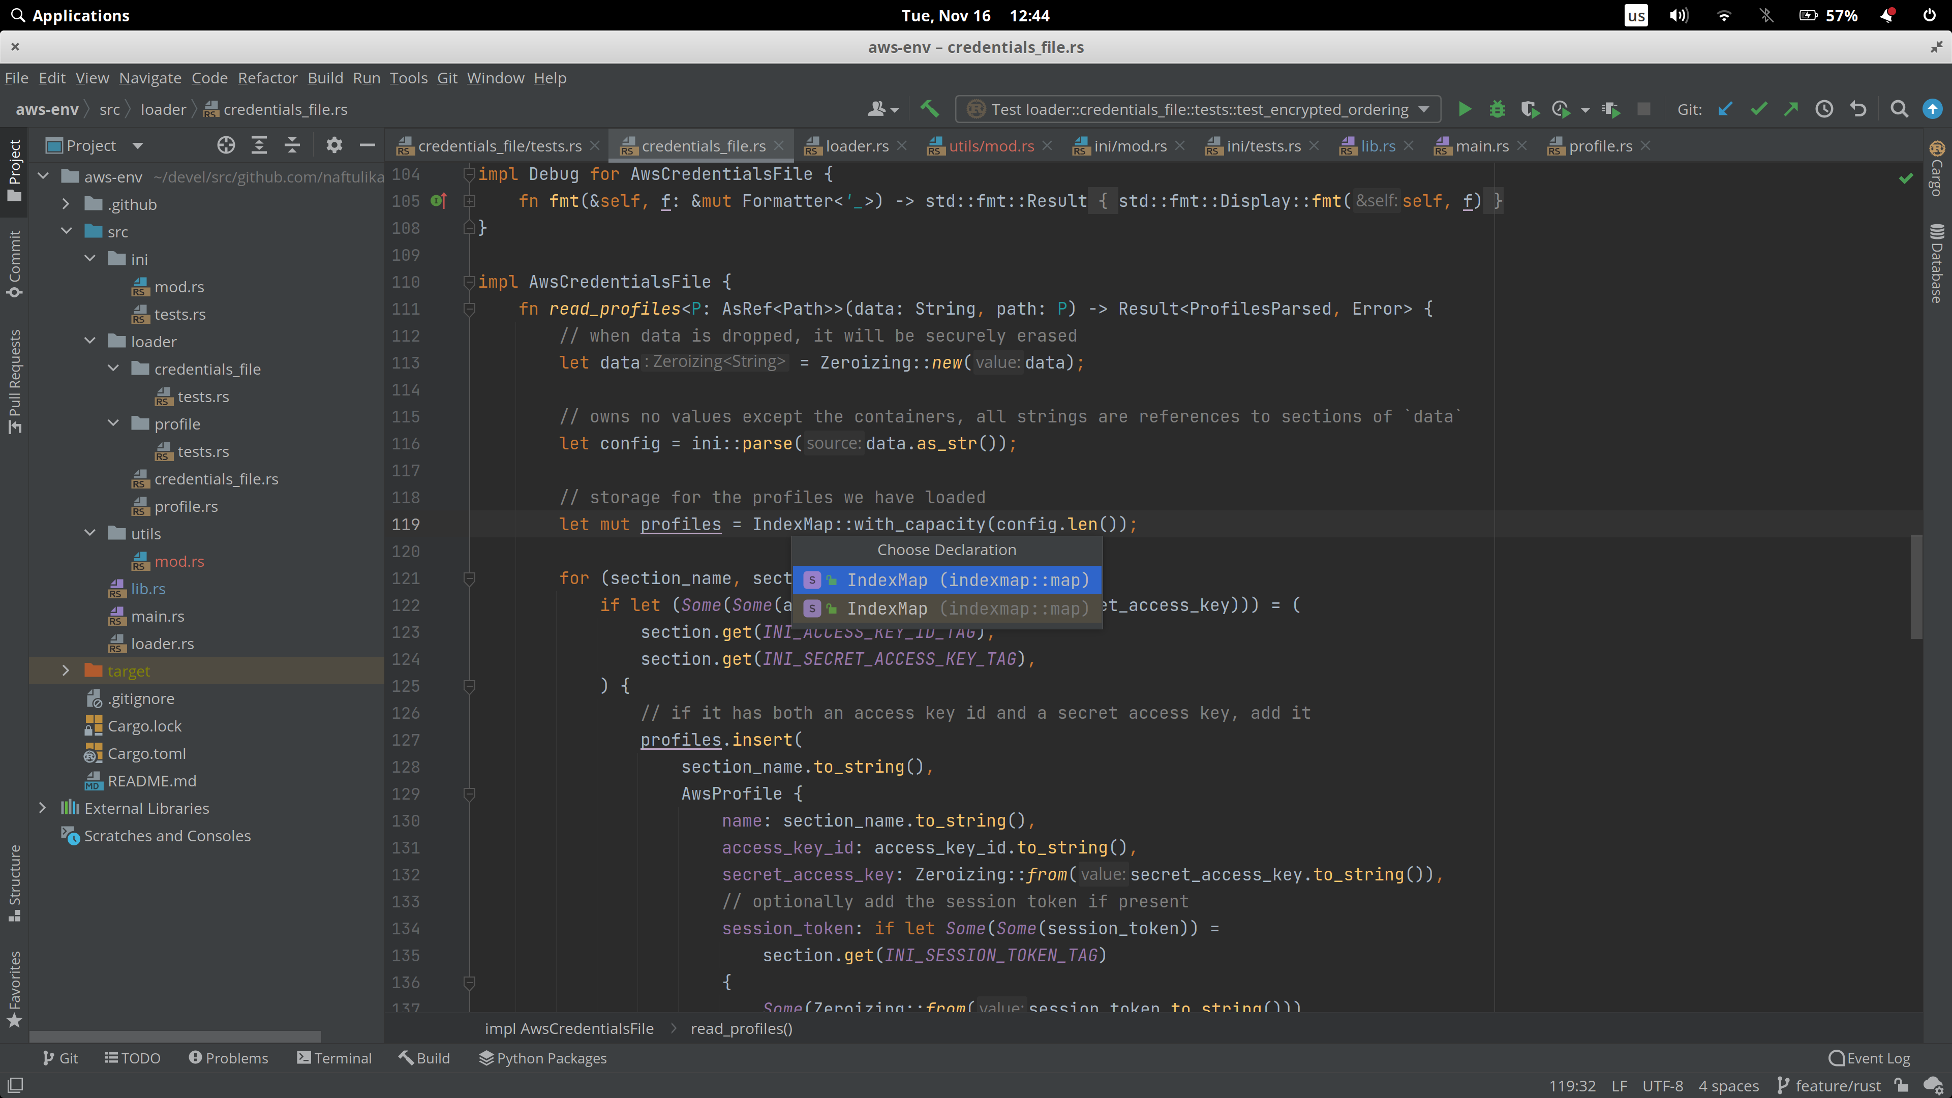Toggle the Database tool window on right
1952x1098 pixels.
tap(1937, 264)
